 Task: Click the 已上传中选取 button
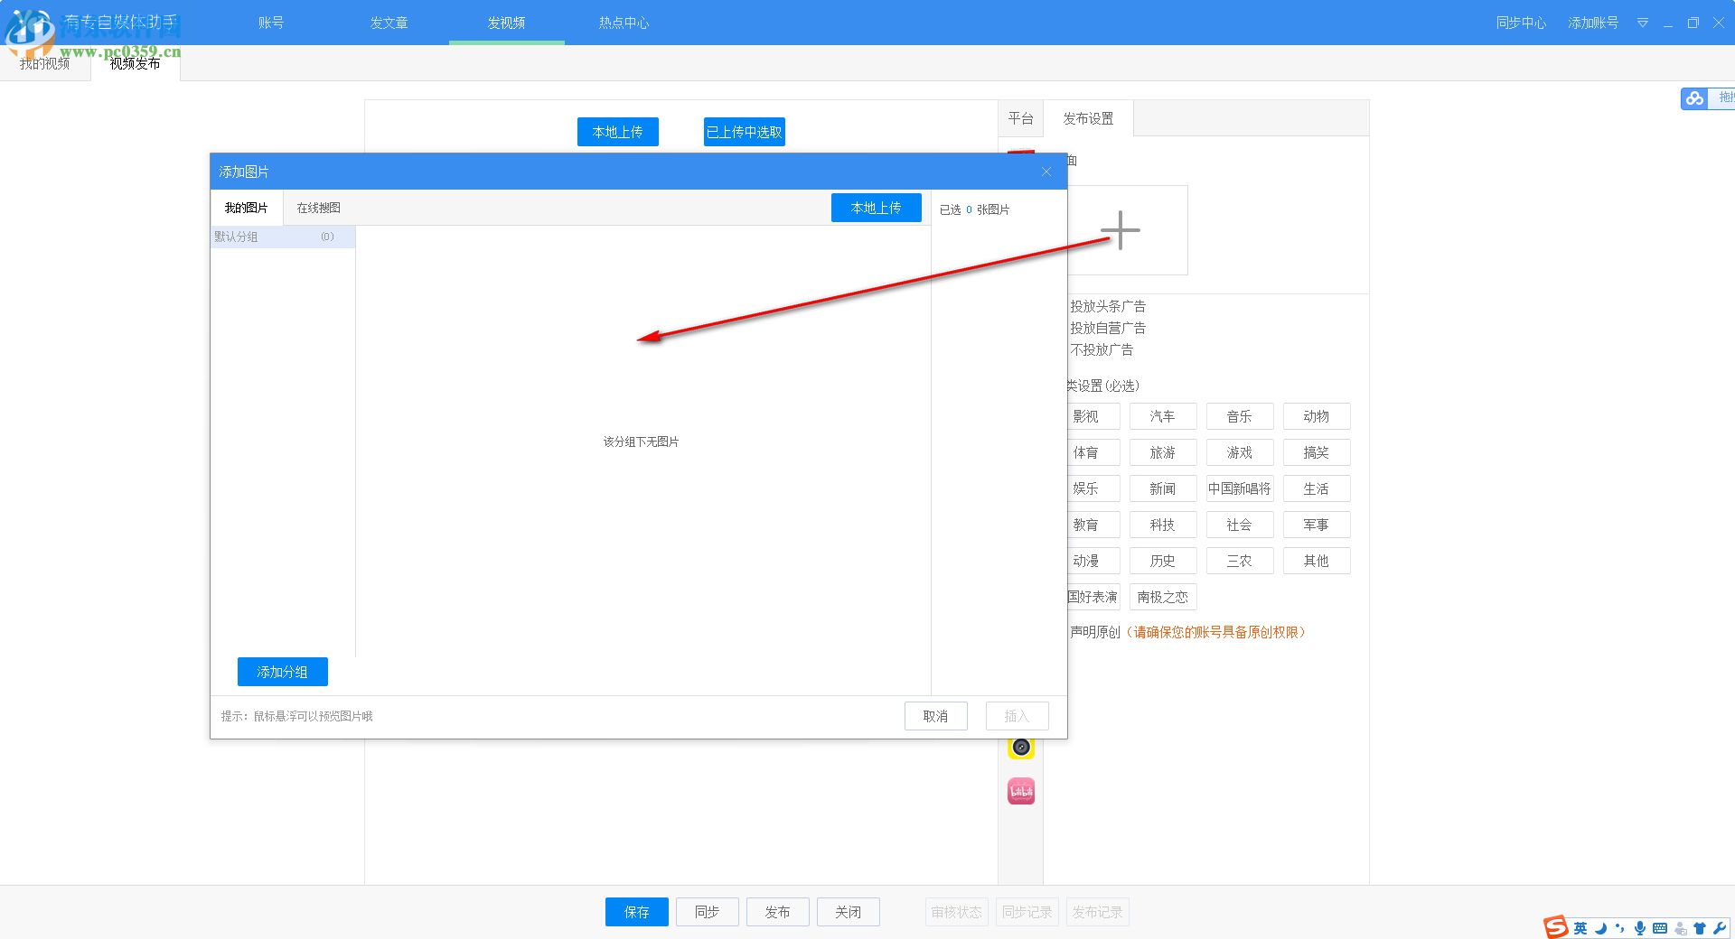pyautogui.click(x=745, y=132)
